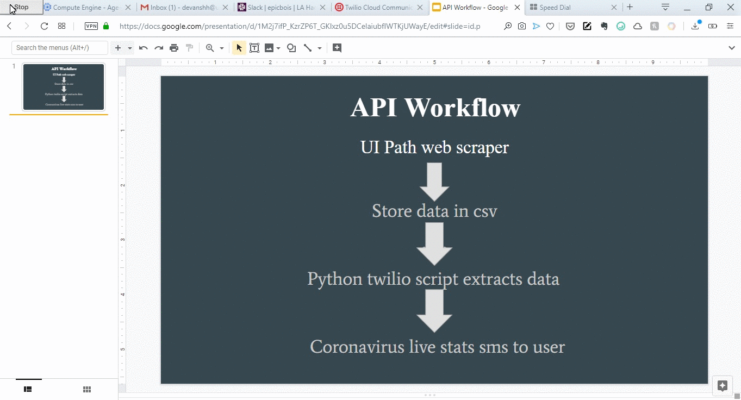Go back in browser history
This screenshot has width=741, height=400.
pos(9,26)
